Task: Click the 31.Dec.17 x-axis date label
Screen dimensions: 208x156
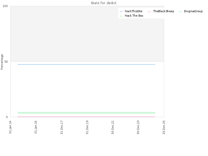Action: pyautogui.click(x=62, y=127)
